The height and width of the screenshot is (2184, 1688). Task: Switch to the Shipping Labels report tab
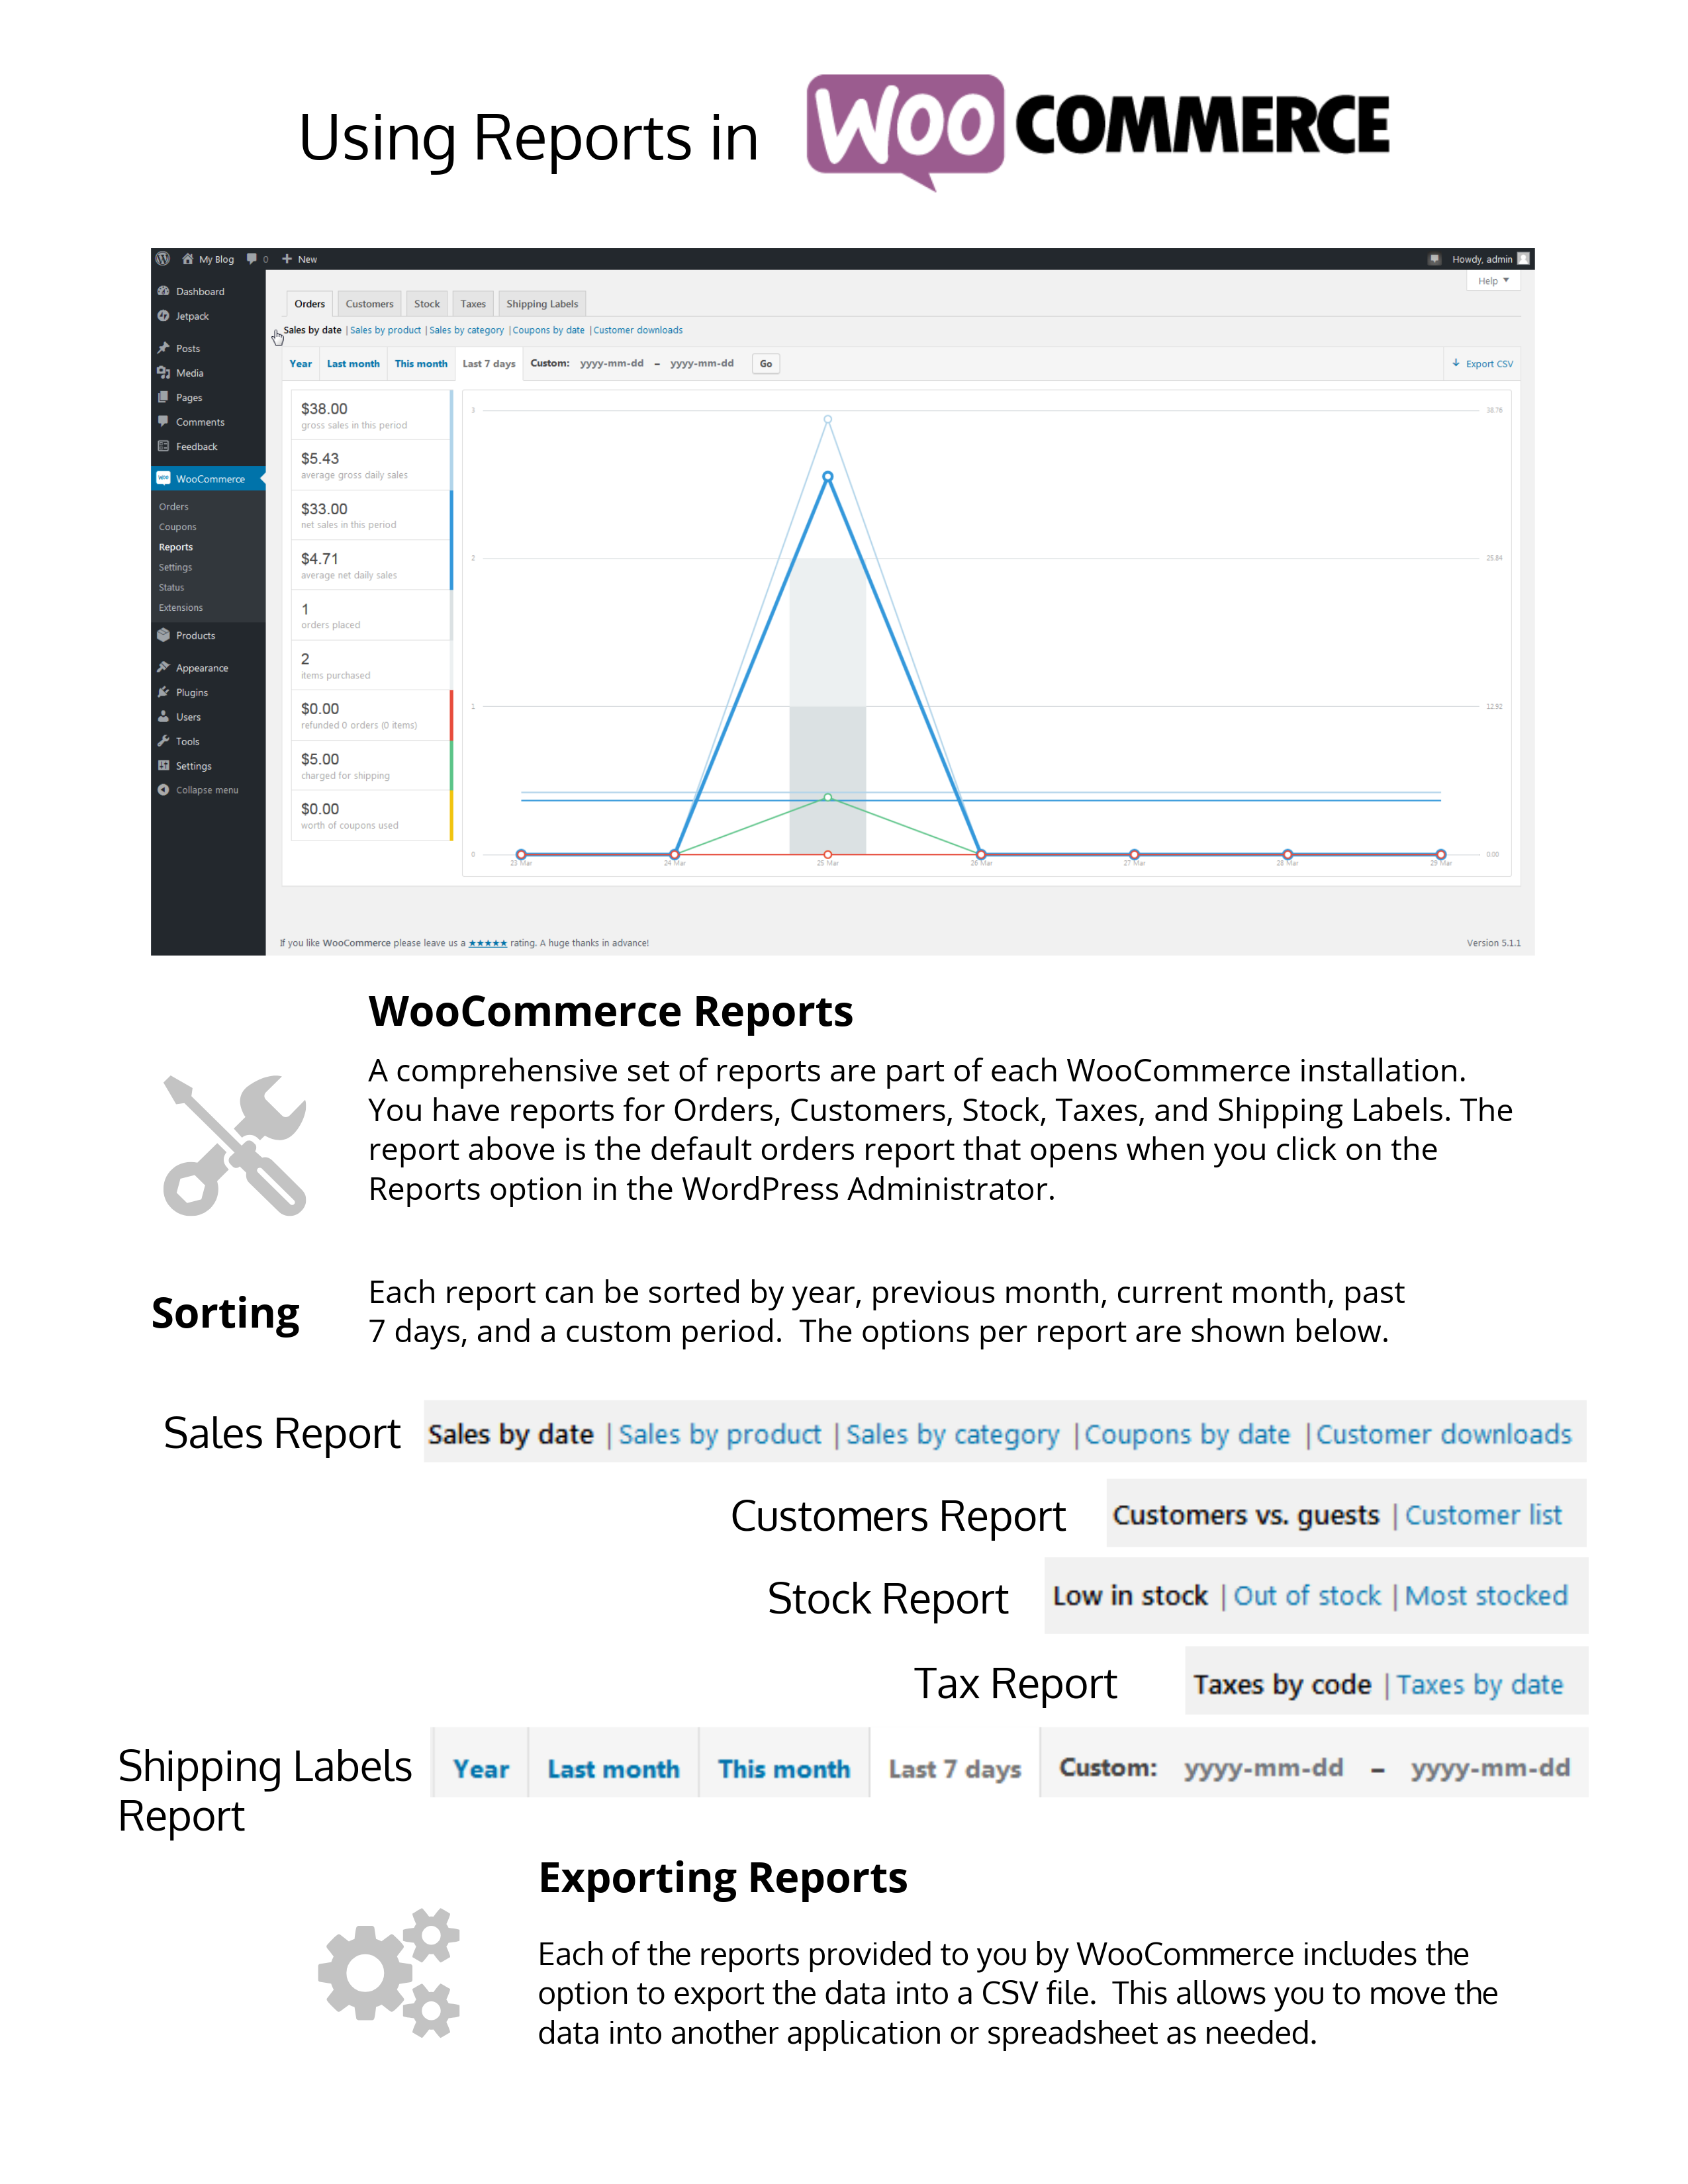(542, 304)
